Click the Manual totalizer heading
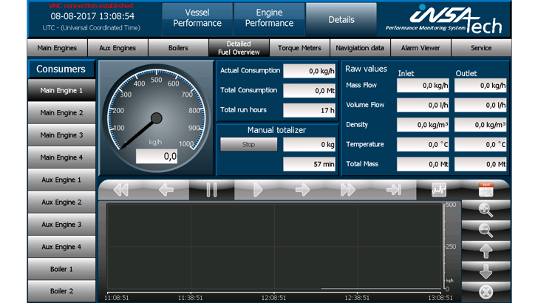Viewport: 538px width, 303px height. pyautogui.click(x=276, y=130)
